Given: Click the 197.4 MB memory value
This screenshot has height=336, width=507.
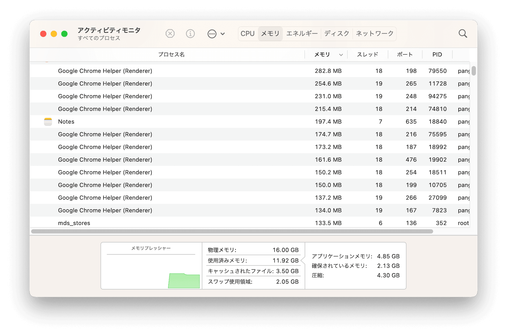Looking at the screenshot, I should 328,122.
